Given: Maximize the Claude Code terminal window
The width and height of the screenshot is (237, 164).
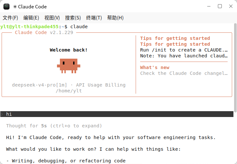Looking at the screenshot, I should coord(220,6).
